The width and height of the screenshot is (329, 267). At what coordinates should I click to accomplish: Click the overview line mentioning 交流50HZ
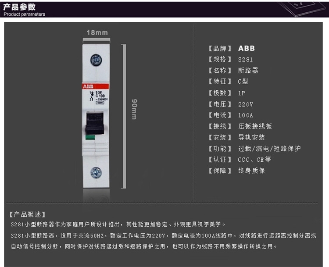tap(164, 235)
